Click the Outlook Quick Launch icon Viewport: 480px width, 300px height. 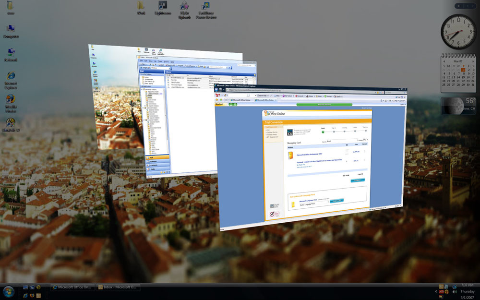[38, 296]
